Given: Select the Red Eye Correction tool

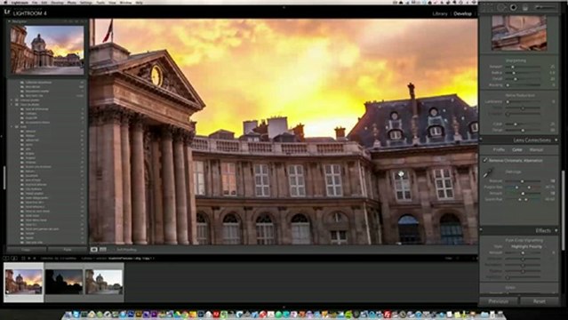Looking at the screenshot, I should pyautogui.click(x=513, y=7).
